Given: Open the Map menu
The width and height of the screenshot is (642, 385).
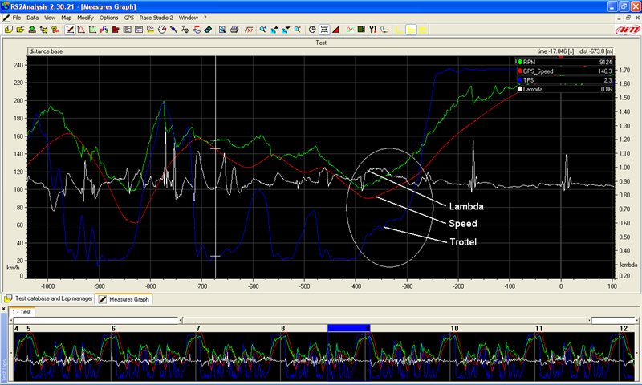Looking at the screenshot, I should tap(67, 18).
